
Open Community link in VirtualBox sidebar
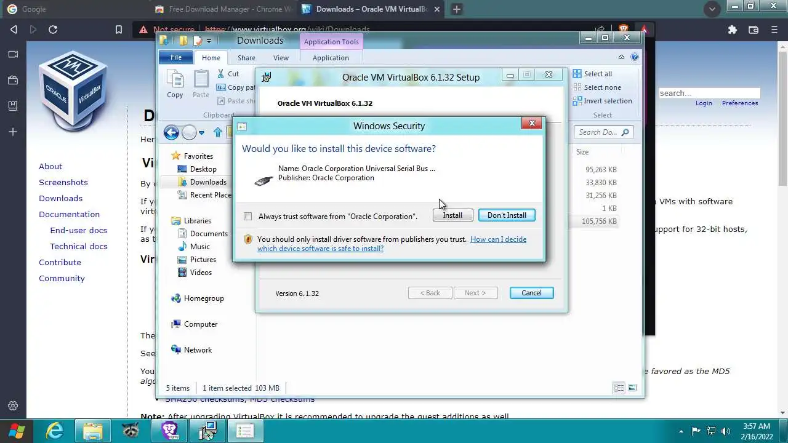point(62,278)
